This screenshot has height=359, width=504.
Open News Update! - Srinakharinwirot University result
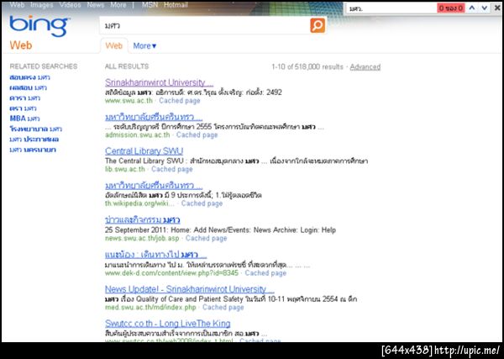[x=190, y=289]
